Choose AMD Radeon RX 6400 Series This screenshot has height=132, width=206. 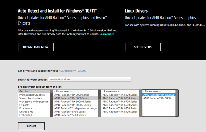coord(120,112)
